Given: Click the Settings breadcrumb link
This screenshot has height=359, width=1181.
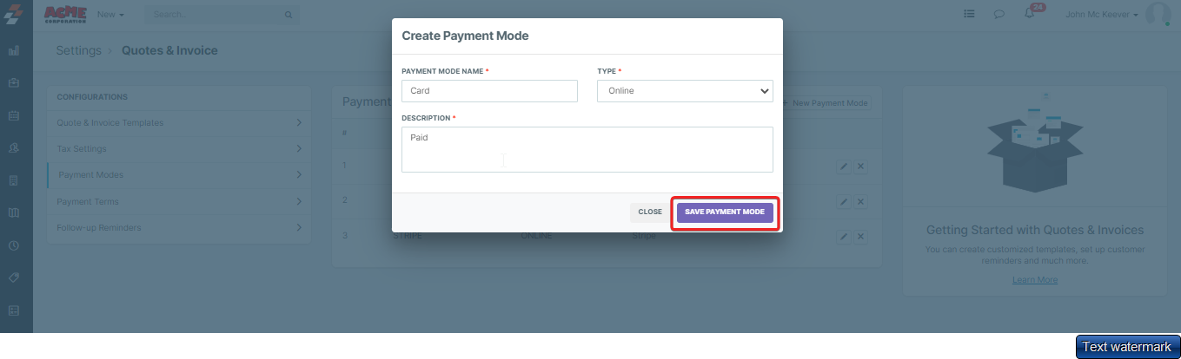Looking at the screenshot, I should pos(78,50).
